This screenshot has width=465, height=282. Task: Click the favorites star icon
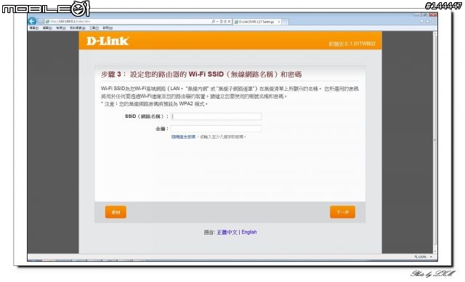(428, 21)
